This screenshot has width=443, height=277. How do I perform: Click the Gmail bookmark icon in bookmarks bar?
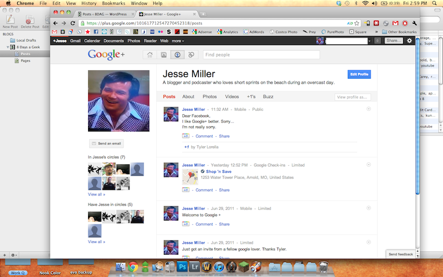[54, 32]
